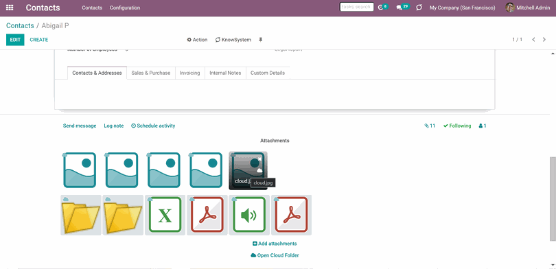Go to the next record with the right arrow
This screenshot has width=556, height=269.
(x=544, y=40)
